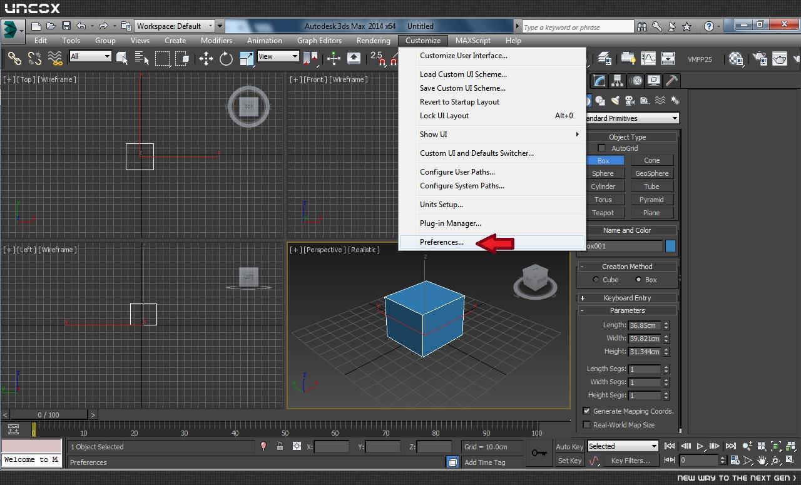Toggle the Auto Key animation mode
Image resolution: width=801 pixels, height=485 pixels.
point(569,446)
